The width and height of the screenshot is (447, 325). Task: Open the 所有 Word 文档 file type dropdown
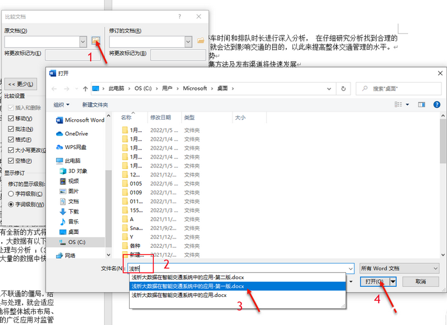[x=399, y=269]
